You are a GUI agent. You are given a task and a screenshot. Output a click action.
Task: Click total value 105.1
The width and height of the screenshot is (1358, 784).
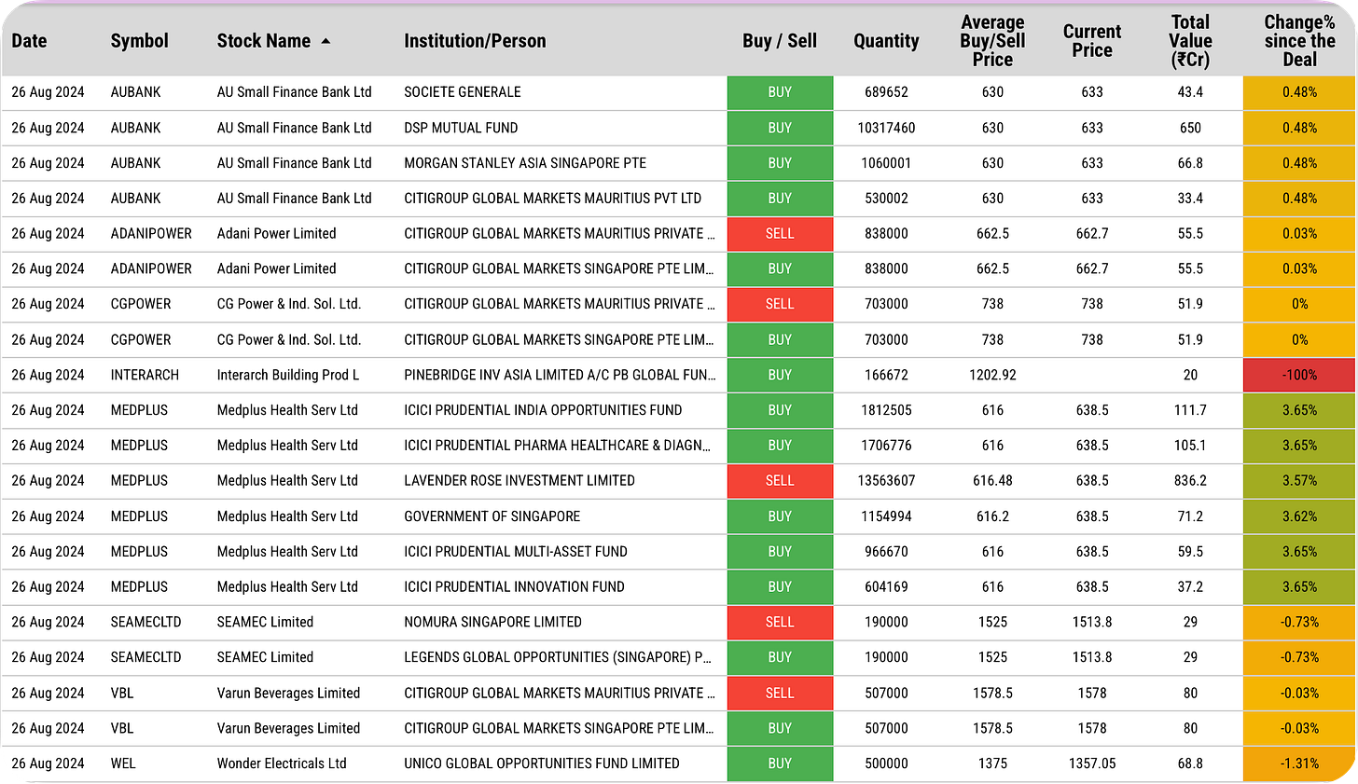point(1190,446)
